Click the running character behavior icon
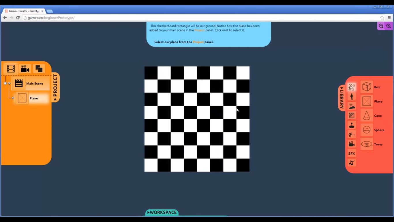Viewport: 394px width, 222px height. [x=351, y=134]
